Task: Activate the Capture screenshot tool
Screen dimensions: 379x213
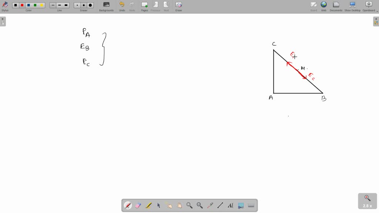Action: click(241, 205)
